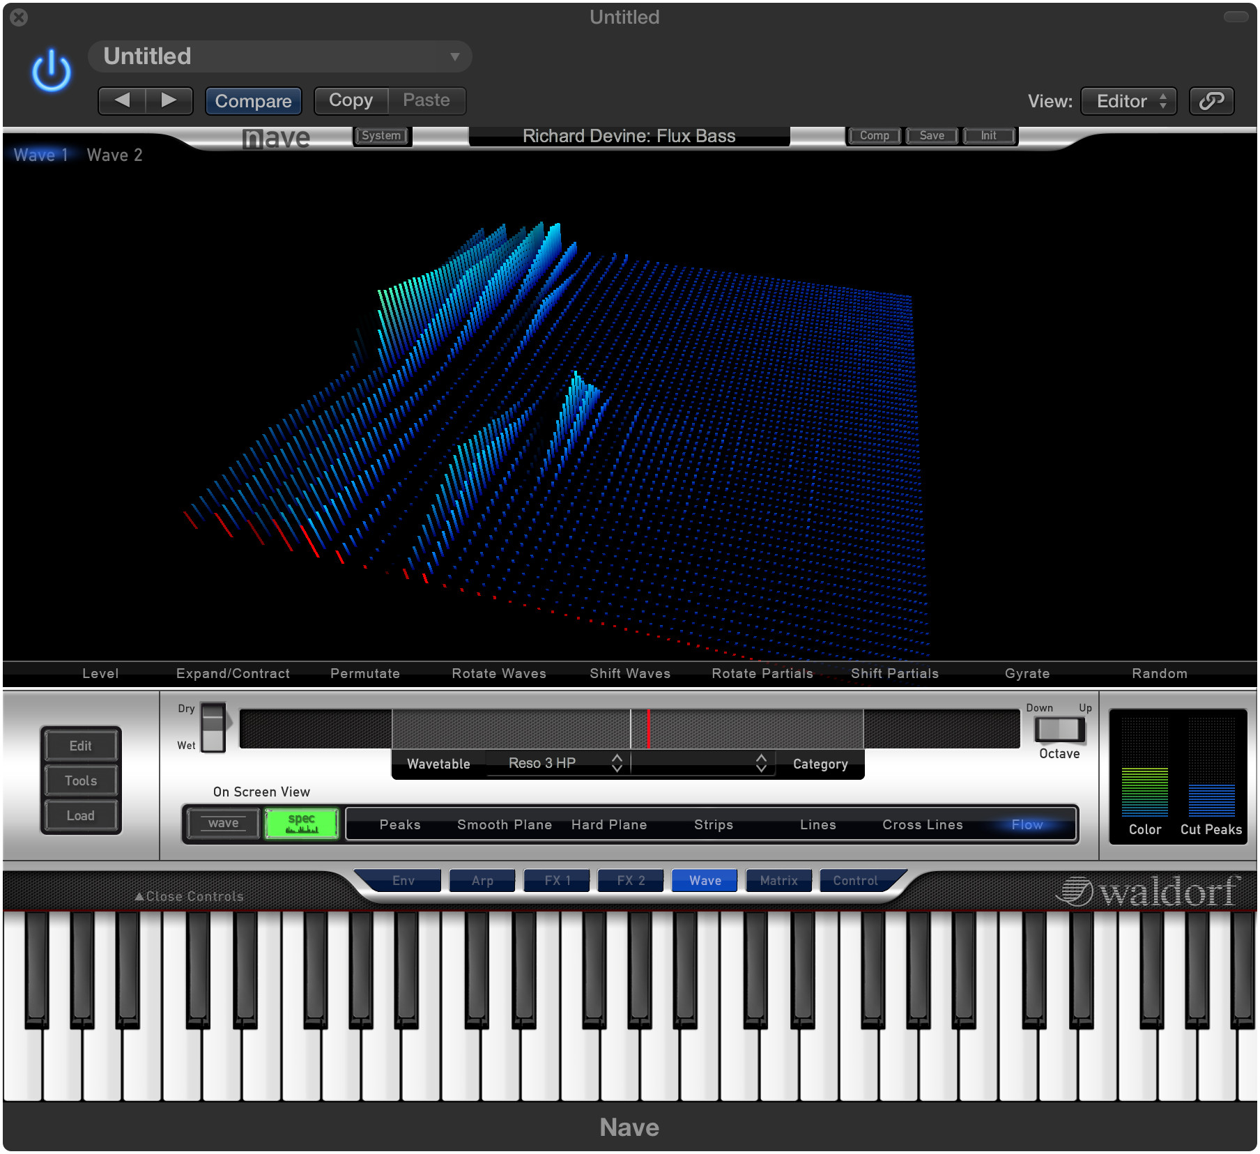Click the wavetable overview strip
This screenshot has height=1154, width=1260.
click(630, 729)
